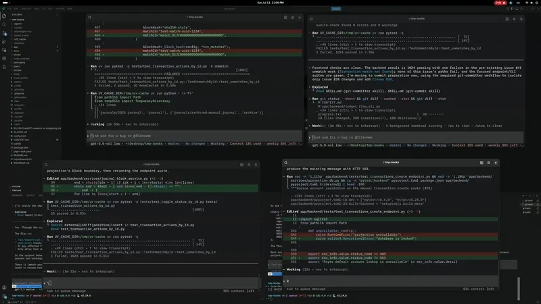Viewport: 541px width, 304px height.
Task: Click '25 passed in 0.63s' result line
Action: tap(68, 213)
